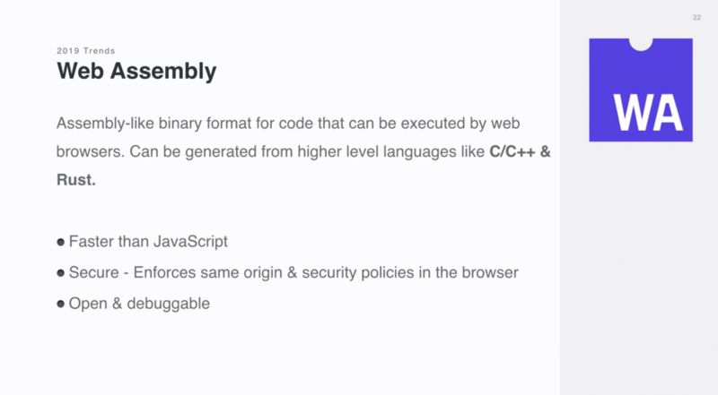Screen dimensions: 718x395
Task: Click the bold C/C++ & text
Action: 520,150
